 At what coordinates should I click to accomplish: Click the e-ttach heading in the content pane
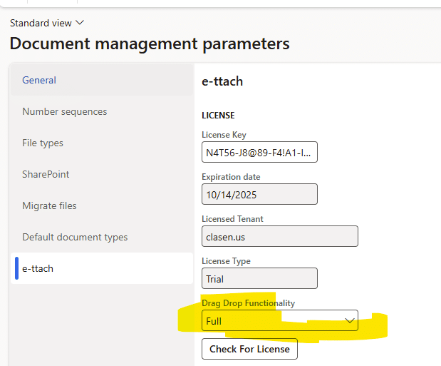(222, 81)
